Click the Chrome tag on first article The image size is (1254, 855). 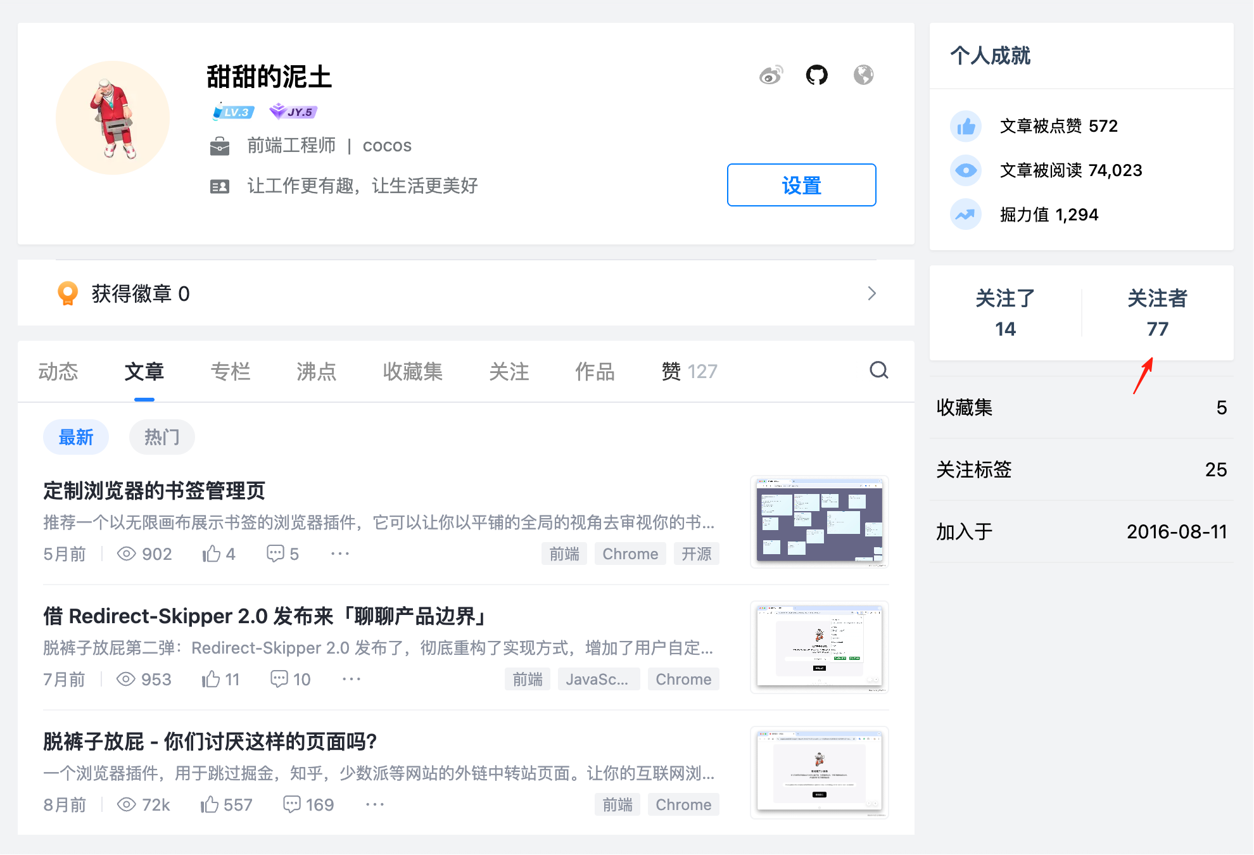pos(630,554)
